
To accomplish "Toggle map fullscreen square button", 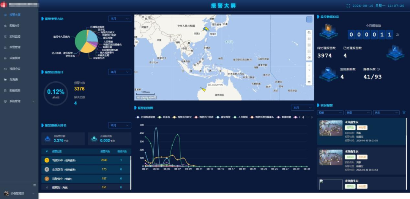I will point(309,19).
